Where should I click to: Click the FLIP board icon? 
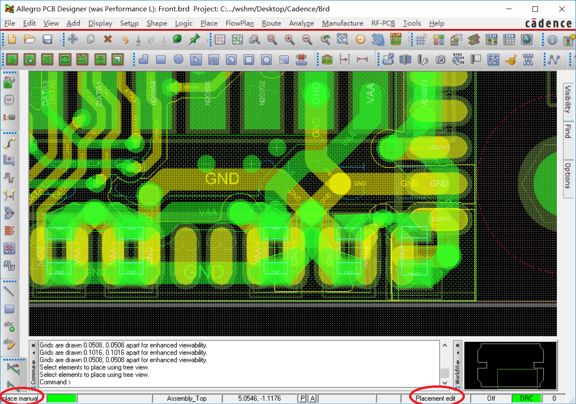point(395,39)
